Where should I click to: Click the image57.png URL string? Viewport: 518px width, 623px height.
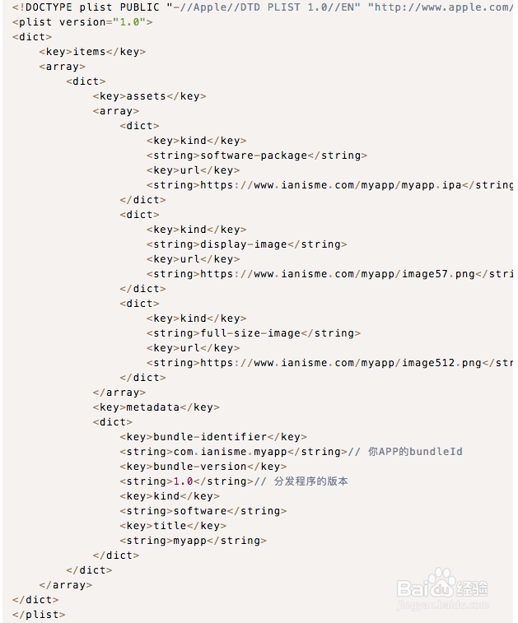[338, 274]
